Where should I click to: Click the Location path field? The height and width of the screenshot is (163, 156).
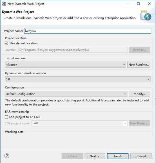[x=73, y=50]
